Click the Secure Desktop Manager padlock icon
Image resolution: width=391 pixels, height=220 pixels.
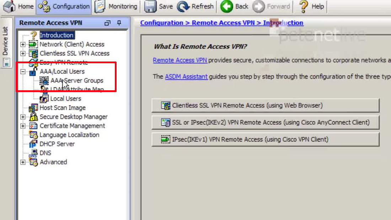[33, 117]
